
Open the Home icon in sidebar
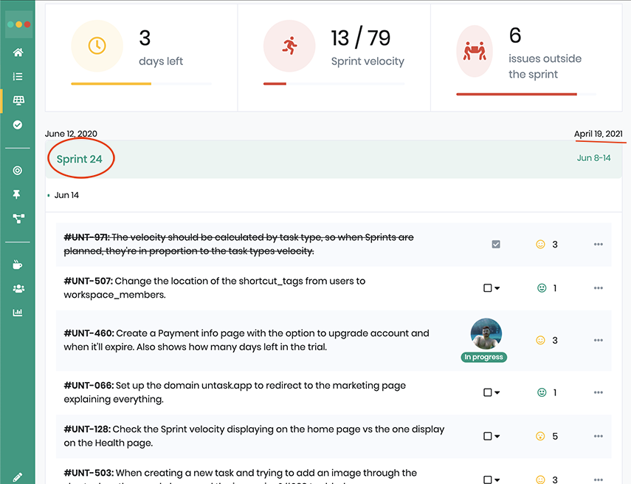point(18,52)
